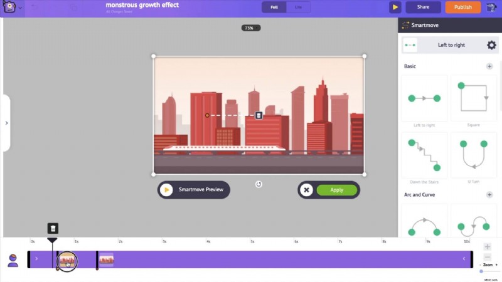This screenshot has height=282, width=502.
Task: Zoom out timeline with minus icon
Action: tap(488, 257)
